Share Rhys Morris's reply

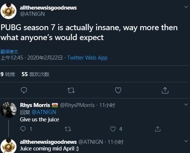(158, 129)
